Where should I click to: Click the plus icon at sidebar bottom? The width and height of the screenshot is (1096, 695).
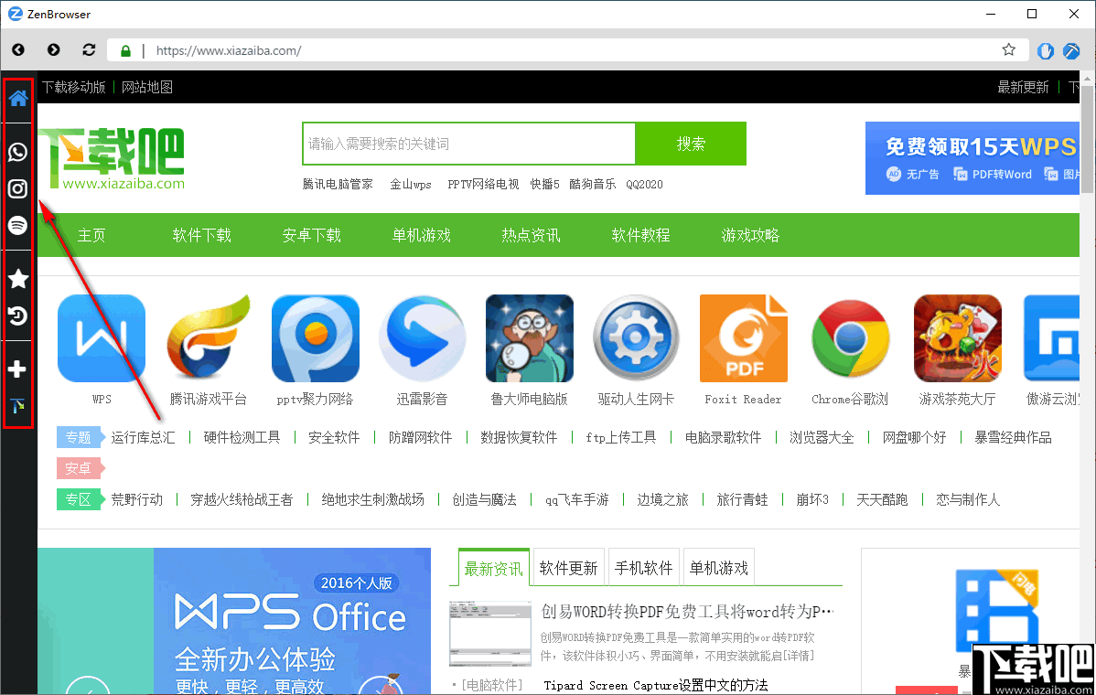click(x=17, y=369)
